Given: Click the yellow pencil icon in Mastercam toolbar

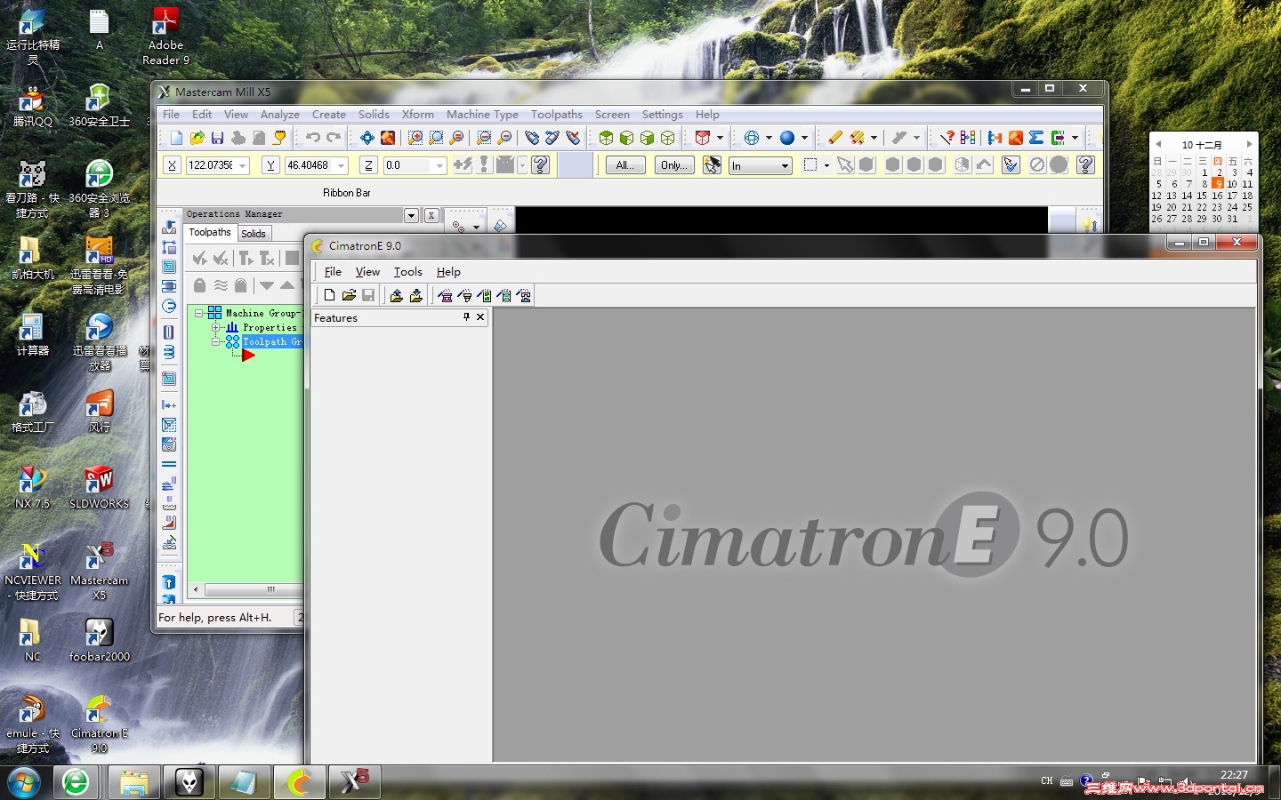Looking at the screenshot, I should point(834,138).
